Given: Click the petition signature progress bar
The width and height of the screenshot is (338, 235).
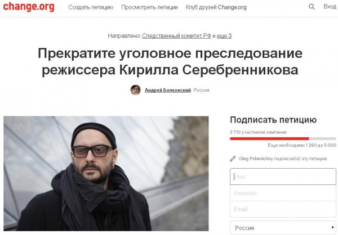Looking at the screenshot, I should tap(283, 139).
